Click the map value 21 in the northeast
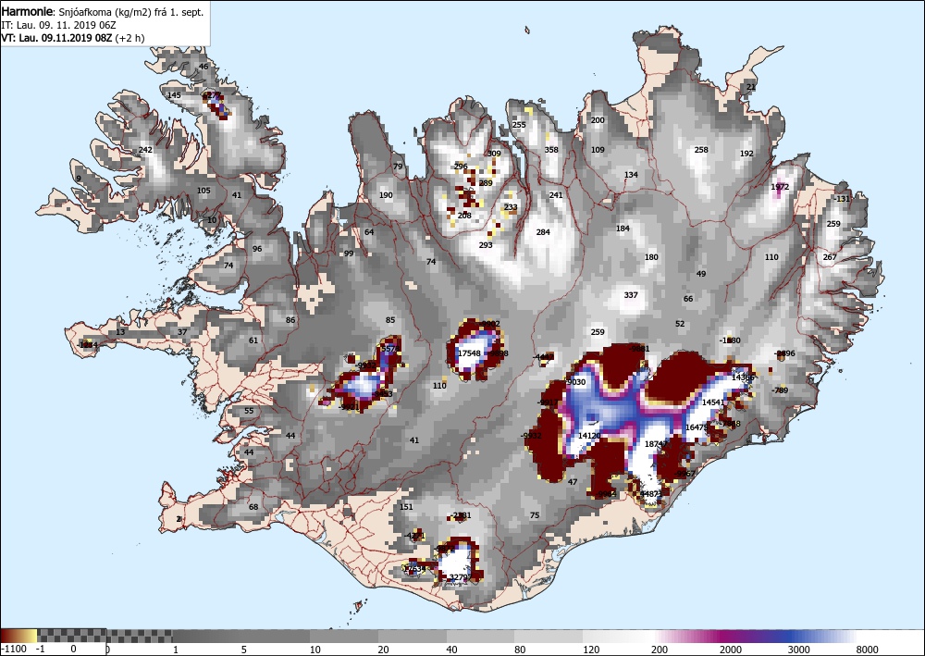Screen dimensions: 925x656 tap(750, 87)
